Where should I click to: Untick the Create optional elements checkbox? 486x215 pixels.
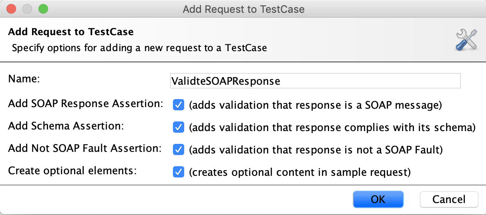[178, 172]
